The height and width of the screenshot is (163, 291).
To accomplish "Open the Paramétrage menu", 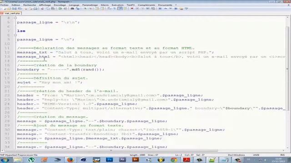I will coord(90,5).
